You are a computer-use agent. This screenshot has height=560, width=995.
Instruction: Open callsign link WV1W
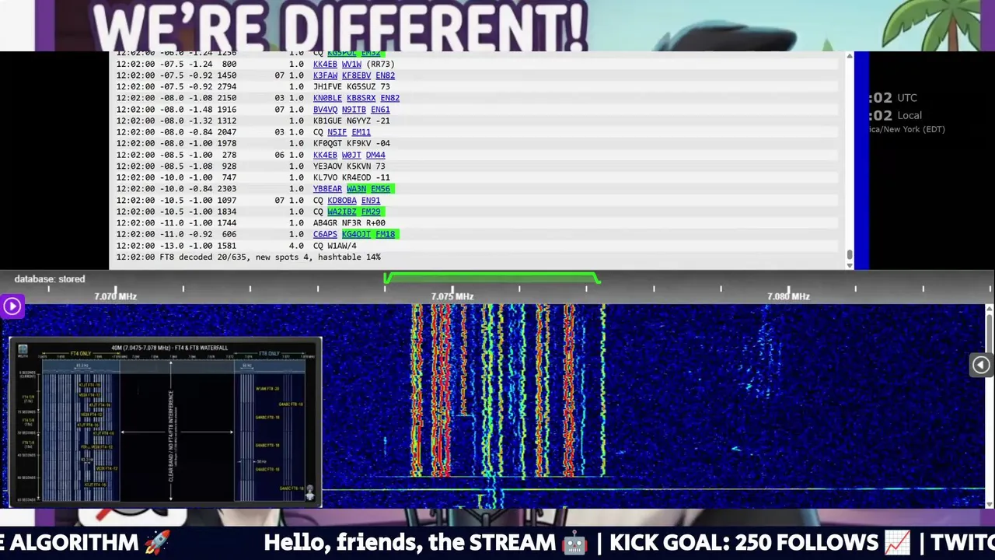click(x=351, y=65)
